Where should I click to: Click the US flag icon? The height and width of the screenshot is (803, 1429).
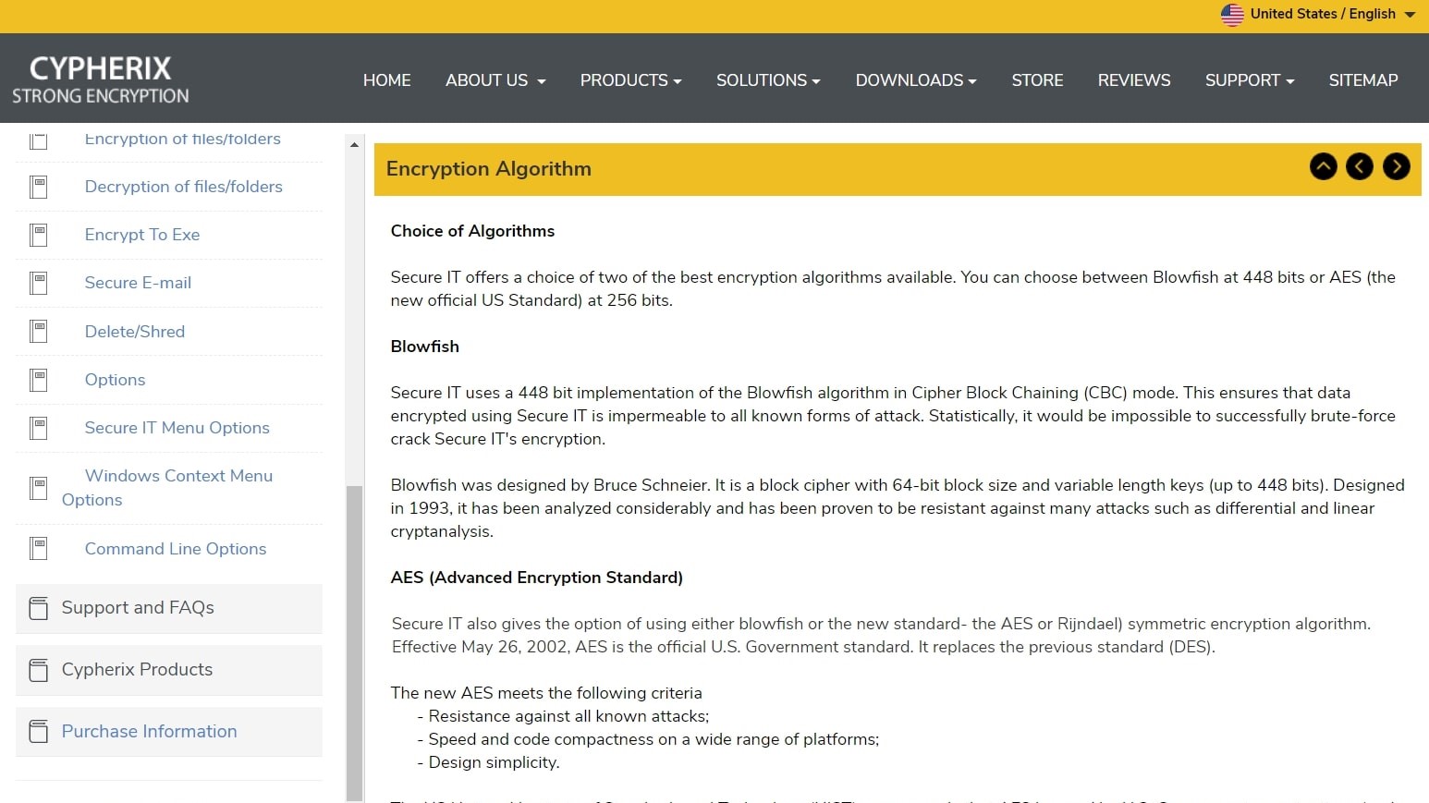coord(1232,14)
